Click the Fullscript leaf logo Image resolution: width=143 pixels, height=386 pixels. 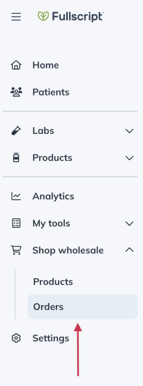[x=43, y=16]
